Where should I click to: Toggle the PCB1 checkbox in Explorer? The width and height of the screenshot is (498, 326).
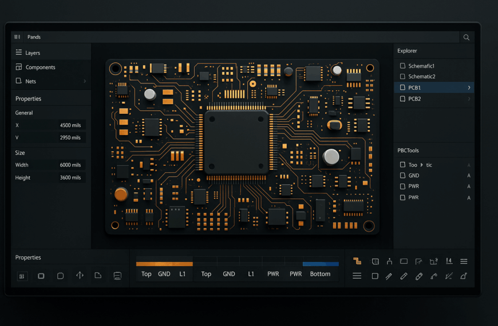402,88
